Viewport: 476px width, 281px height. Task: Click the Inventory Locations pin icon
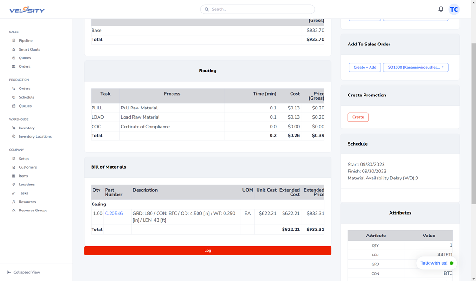point(14,137)
